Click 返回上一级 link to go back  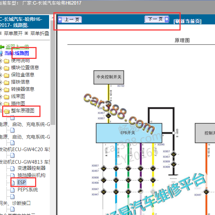point(17,47)
